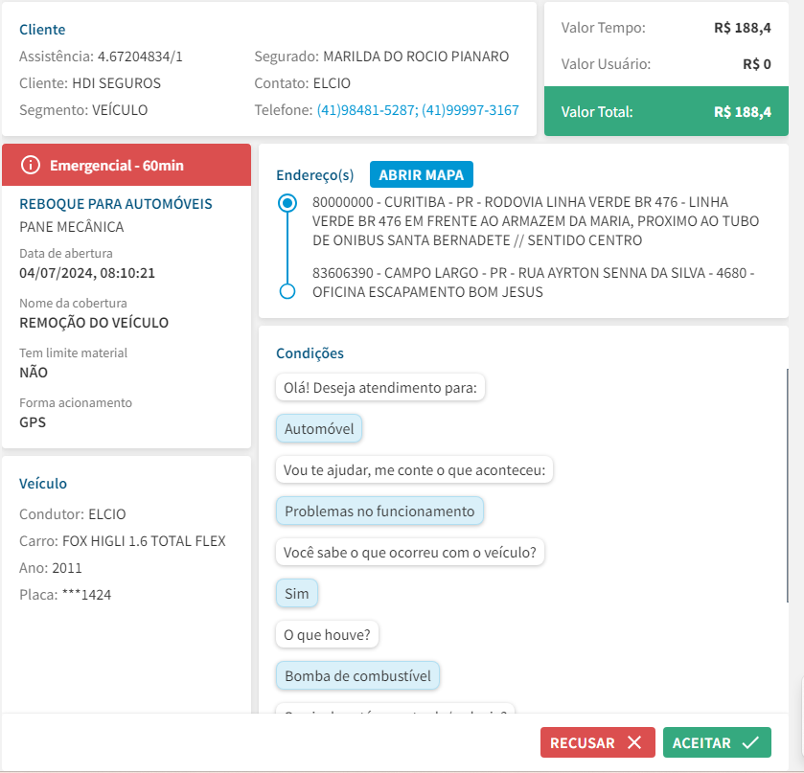Click the Veículo section heading
Viewport: 804px width, 773px height.
(43, 484)
